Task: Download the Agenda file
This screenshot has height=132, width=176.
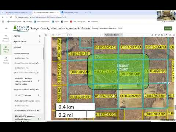Action: tap(40, 36)
